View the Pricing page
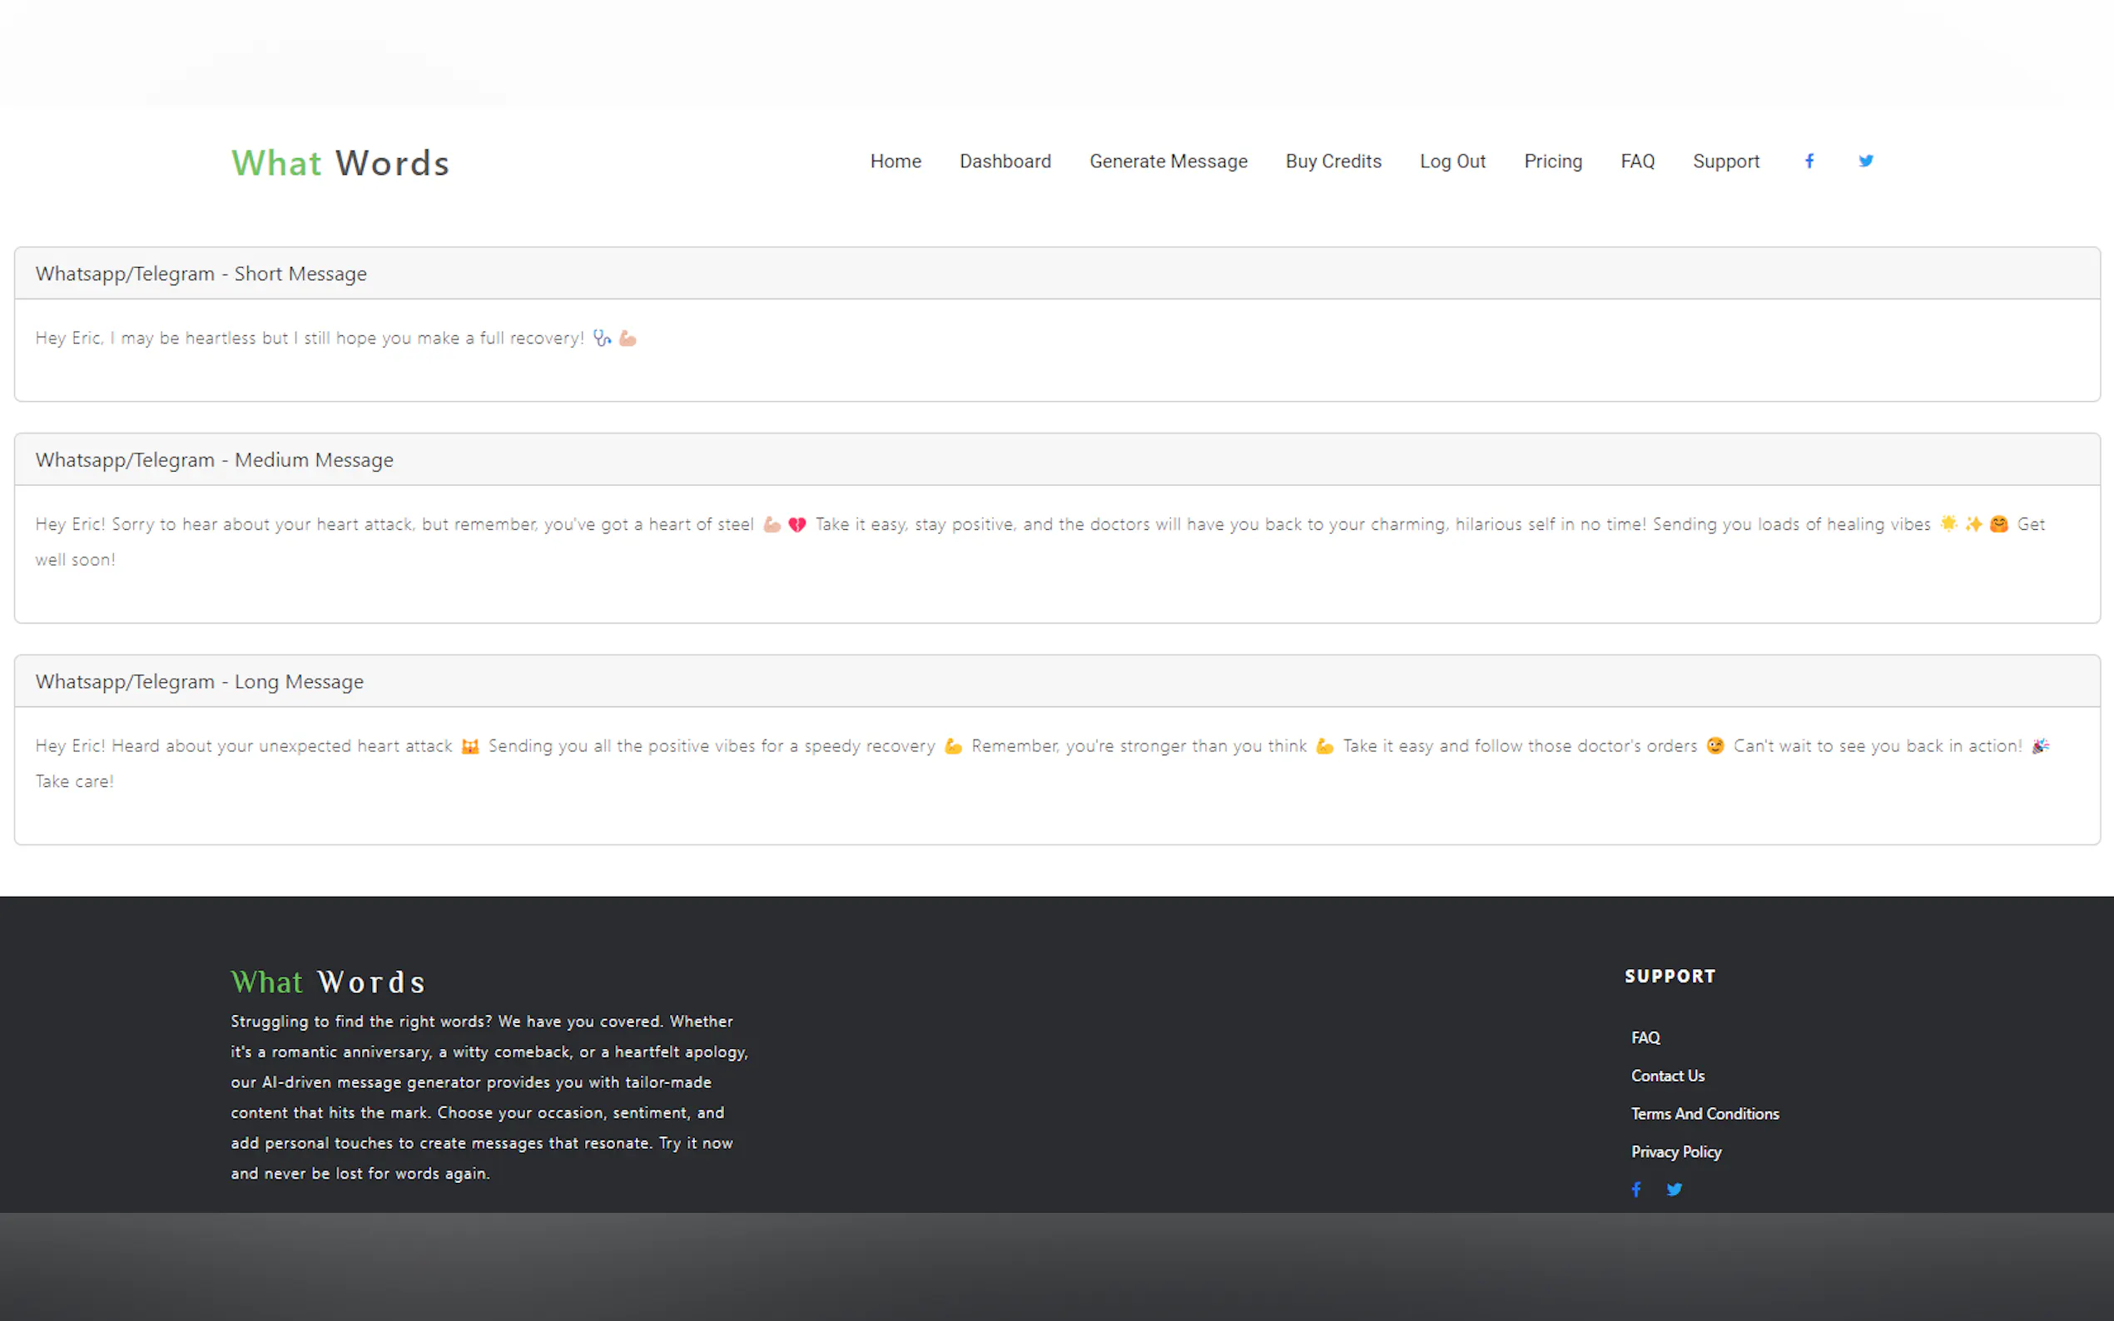This screenshot has height=1321, width=2114. [1552, 161]
